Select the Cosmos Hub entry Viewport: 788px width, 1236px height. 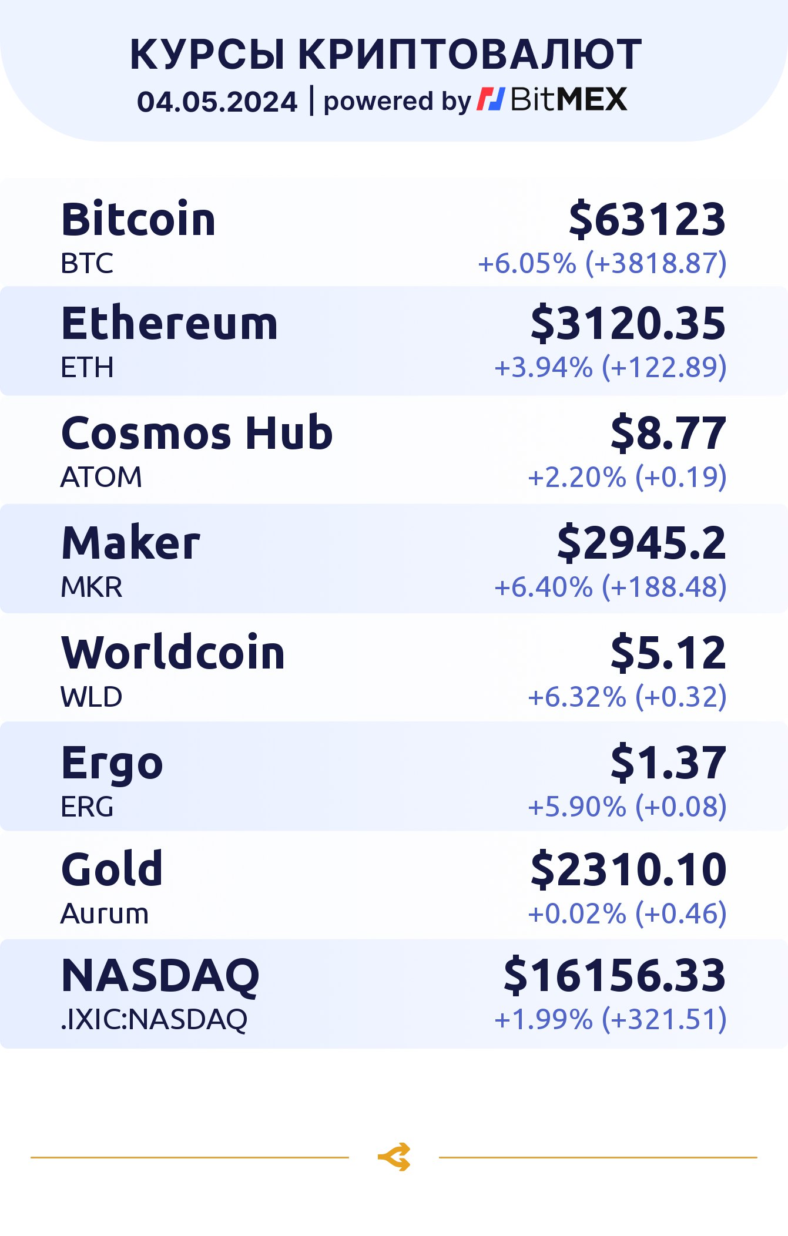point(394,450)
